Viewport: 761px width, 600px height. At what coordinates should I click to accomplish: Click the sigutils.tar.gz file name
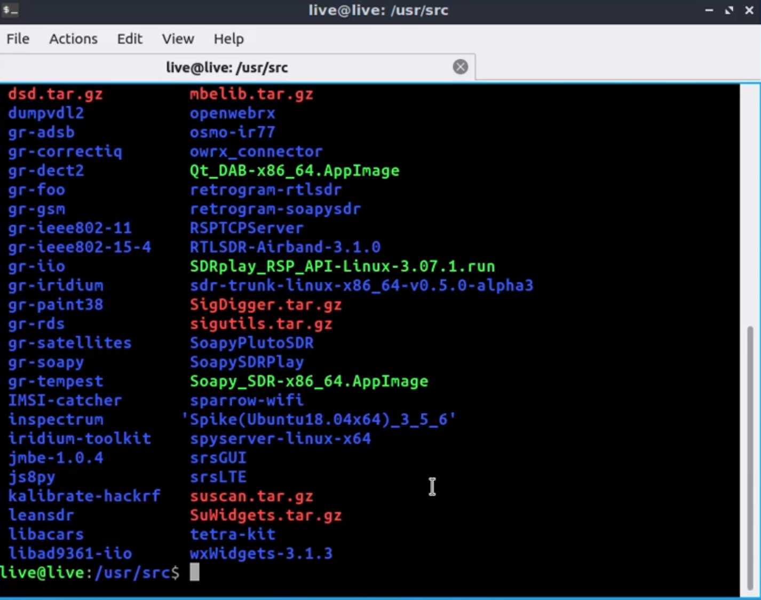coord(261,324)
